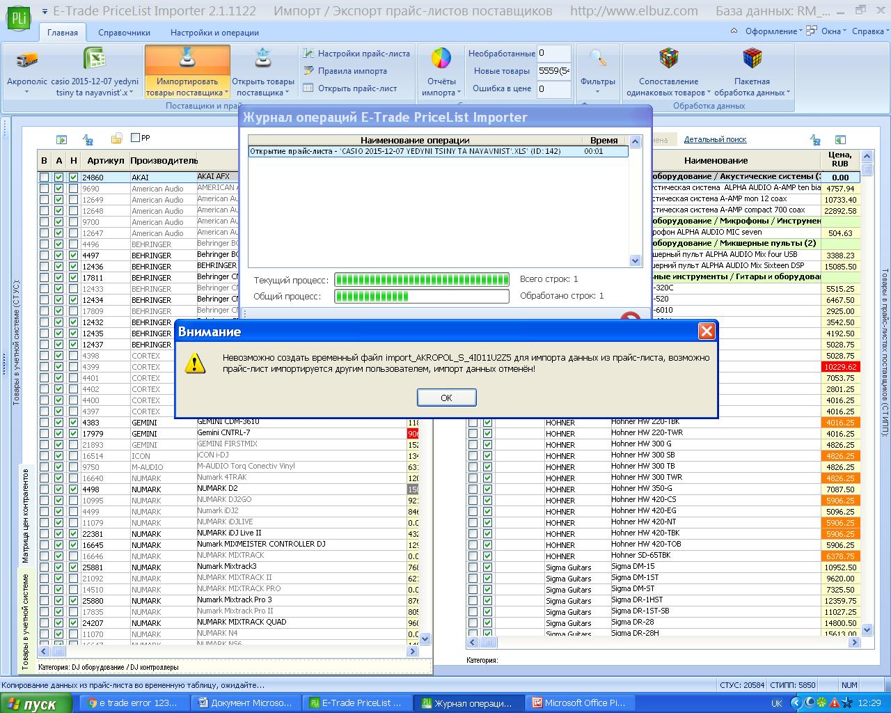Expand the Фильтры dropdown arrow
The image size is (891, 713).
(x=598, y=93)
